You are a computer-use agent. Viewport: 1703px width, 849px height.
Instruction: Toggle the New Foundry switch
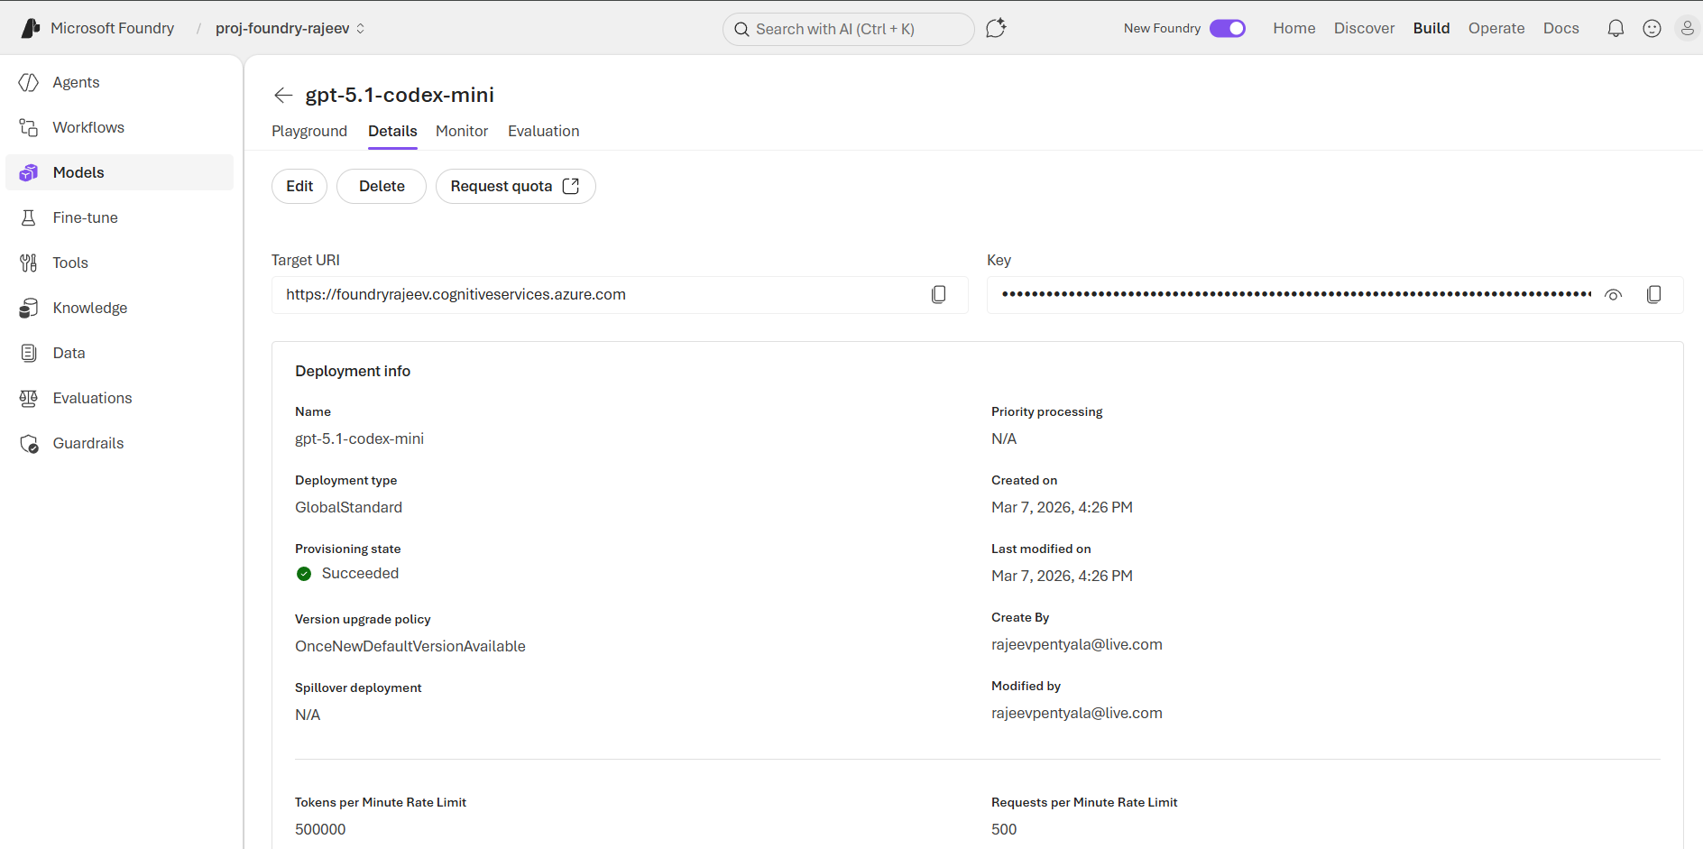[1227, 29]
